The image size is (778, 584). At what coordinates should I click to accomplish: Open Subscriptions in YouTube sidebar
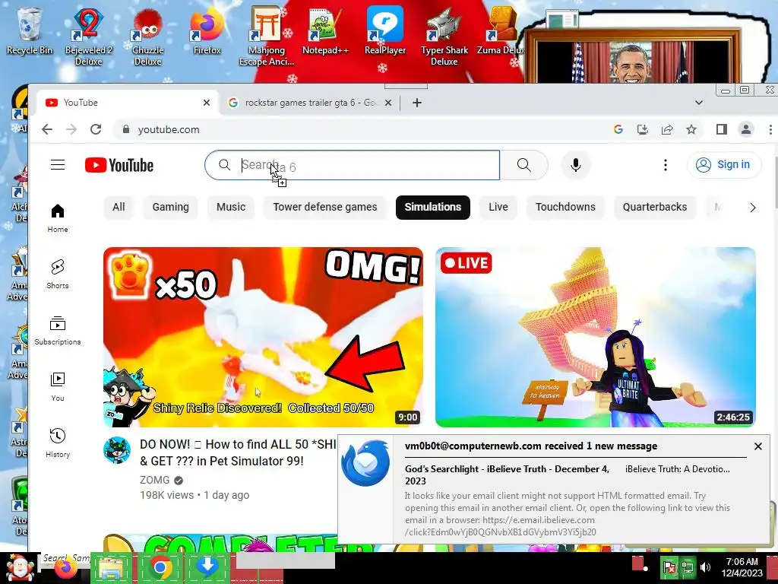click(x=58, y=331)
